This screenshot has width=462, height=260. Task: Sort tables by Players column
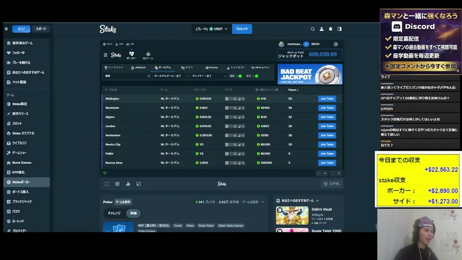pos(293,89)
